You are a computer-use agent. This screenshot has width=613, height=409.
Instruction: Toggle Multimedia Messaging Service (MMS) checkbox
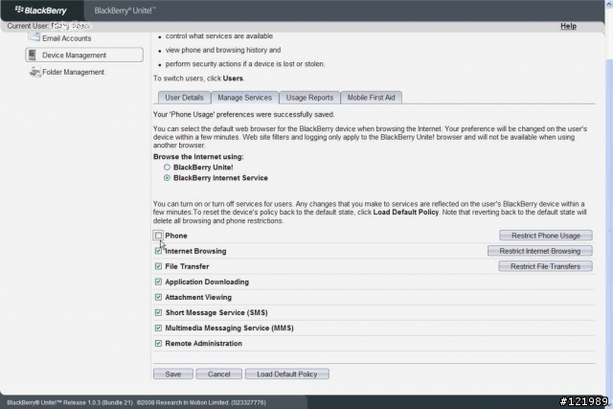[158, 328]
